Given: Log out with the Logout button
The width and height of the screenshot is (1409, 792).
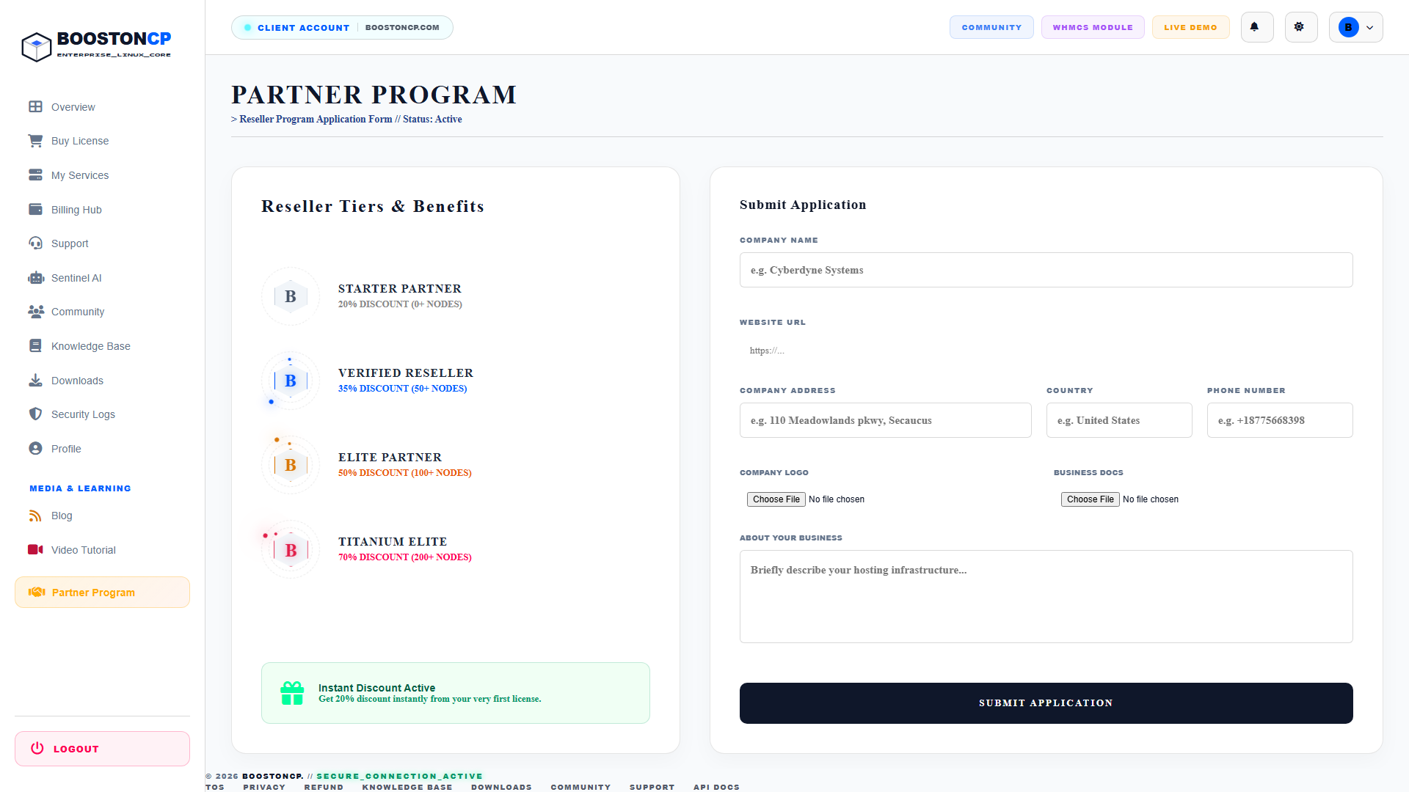Looking at the screenshot, I should pos(102,748).
